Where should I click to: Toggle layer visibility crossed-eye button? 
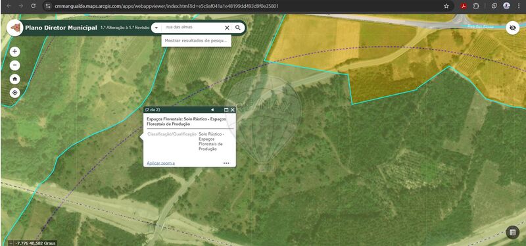pyautogui.click(x=512, y=28)
